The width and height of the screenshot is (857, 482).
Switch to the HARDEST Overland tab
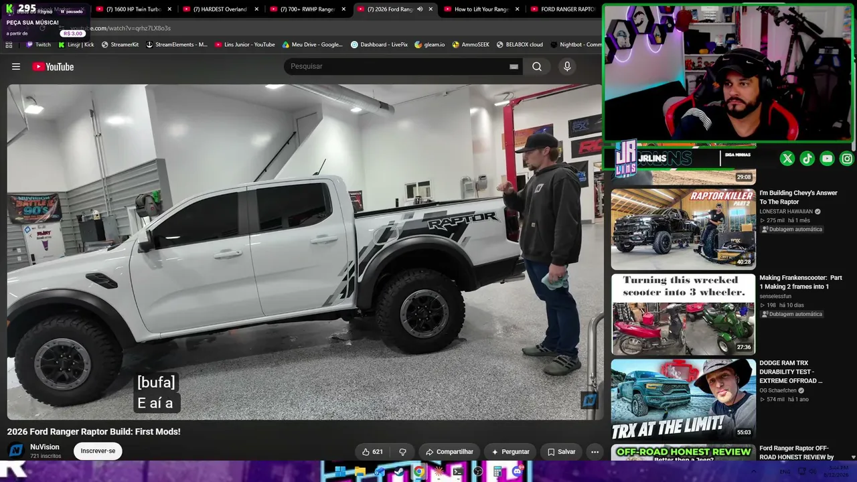[221, 9]
